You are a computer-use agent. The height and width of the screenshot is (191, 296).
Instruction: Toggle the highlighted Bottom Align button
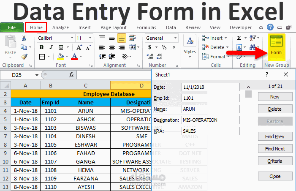(x=122, y=38)
